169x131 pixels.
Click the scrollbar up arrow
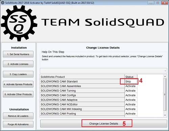pos(165,76)
